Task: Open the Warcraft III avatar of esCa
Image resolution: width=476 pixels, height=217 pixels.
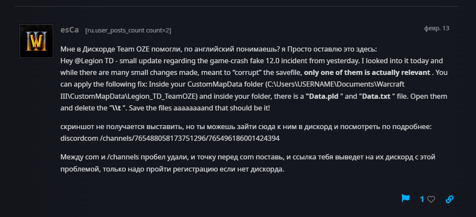Action: click(36, 41)
